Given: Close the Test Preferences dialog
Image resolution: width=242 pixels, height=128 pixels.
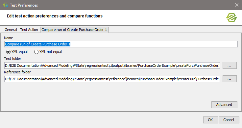Looking at the screenshot, I should pyautogui.click(x=237, y=5).
